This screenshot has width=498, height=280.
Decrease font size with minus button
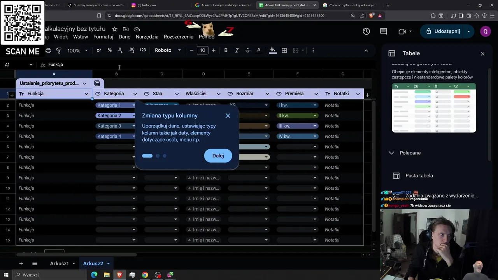coord(191,50)
